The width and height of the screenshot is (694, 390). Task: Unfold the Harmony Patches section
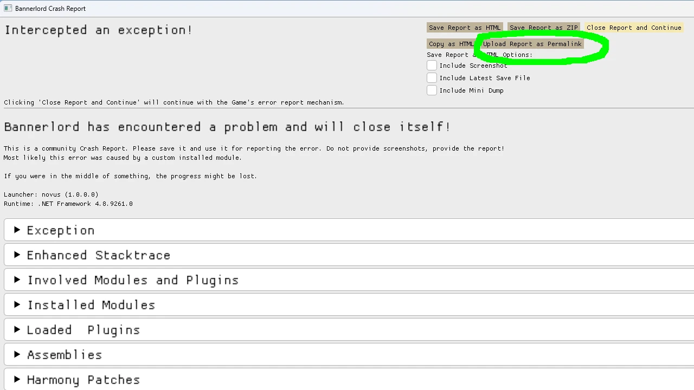coord(349,379)
